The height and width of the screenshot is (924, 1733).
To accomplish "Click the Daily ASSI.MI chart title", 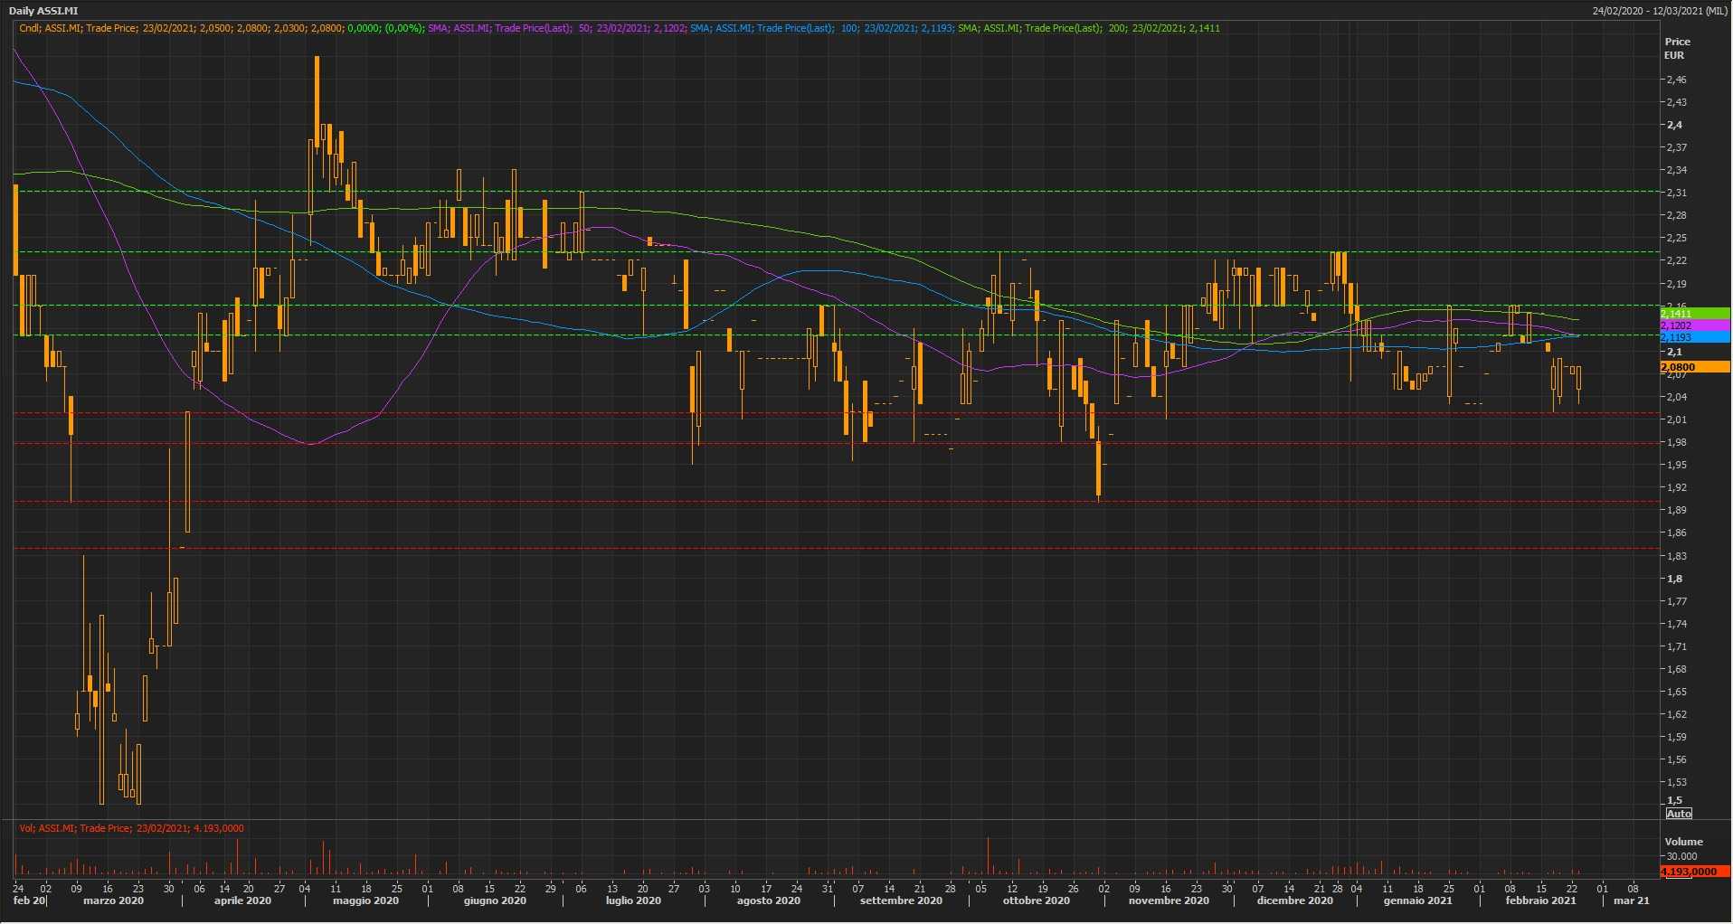I will (x=43, y=11).
